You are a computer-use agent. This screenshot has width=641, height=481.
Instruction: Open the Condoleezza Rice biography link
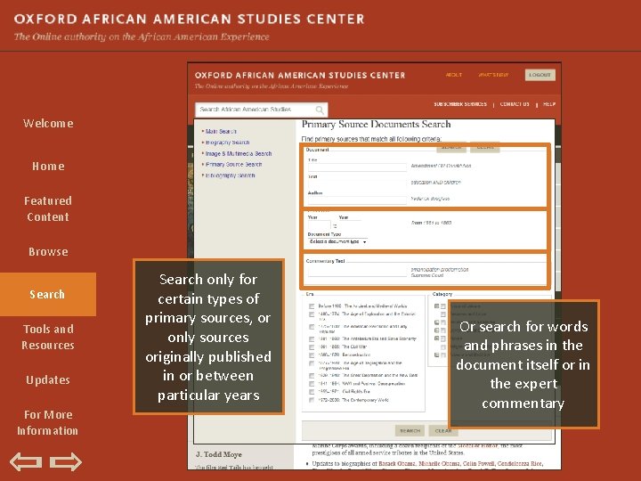click(520, 464)
